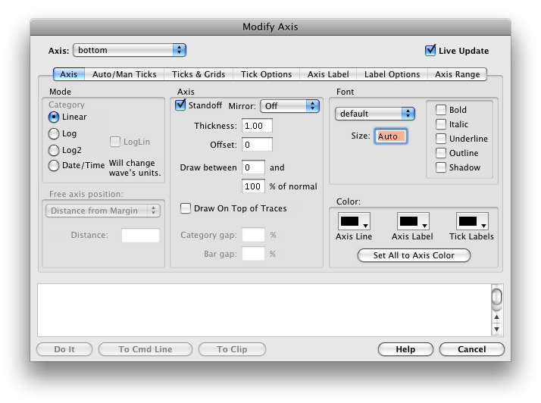Click the 100 % of normal field
The image size is (541, 403).
253,186
